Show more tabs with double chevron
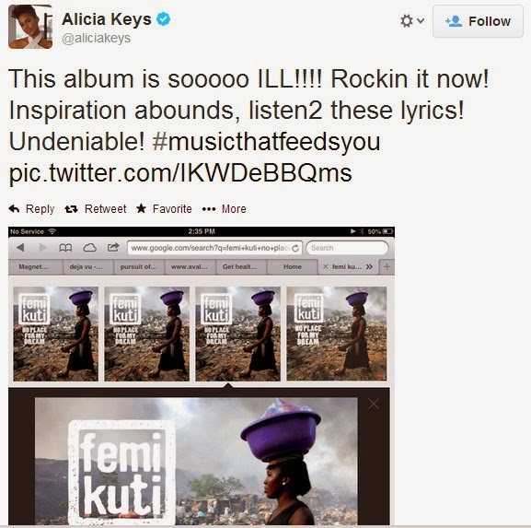 pos(369,267)
